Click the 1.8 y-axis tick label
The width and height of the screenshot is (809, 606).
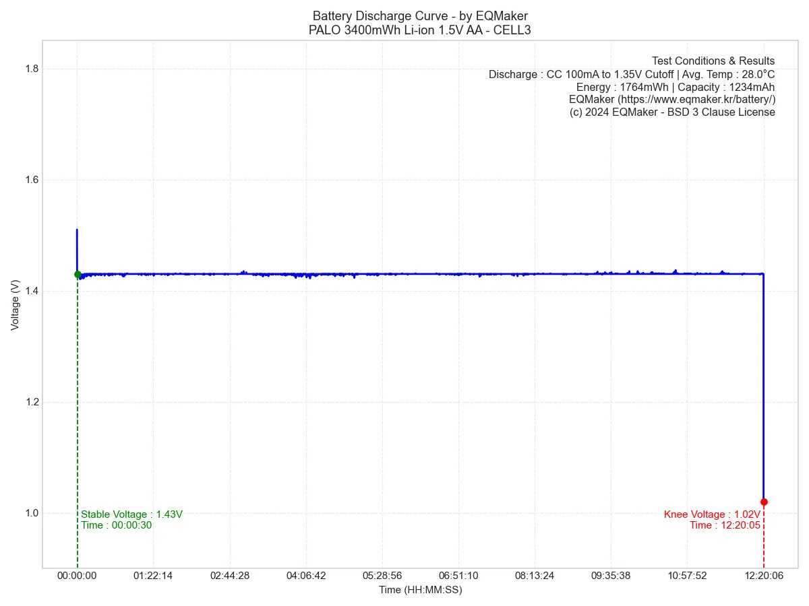pyautogui.click(x=31, y=69)
